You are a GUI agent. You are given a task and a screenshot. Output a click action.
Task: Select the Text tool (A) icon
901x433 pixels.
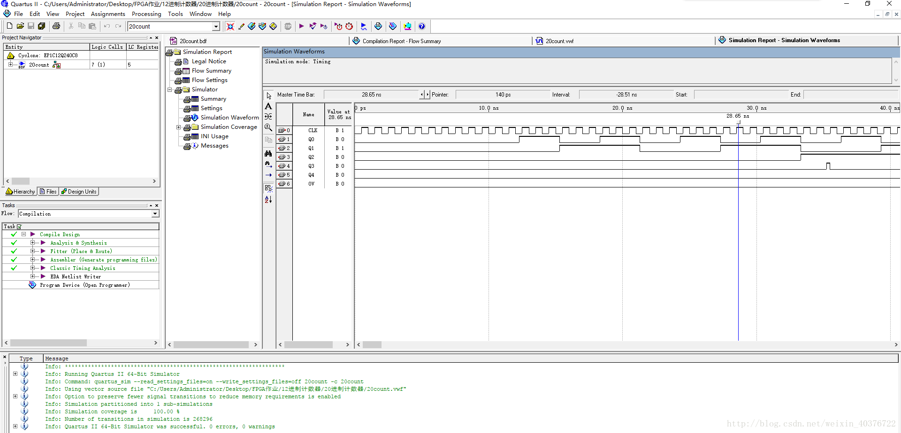pos(268,106)
